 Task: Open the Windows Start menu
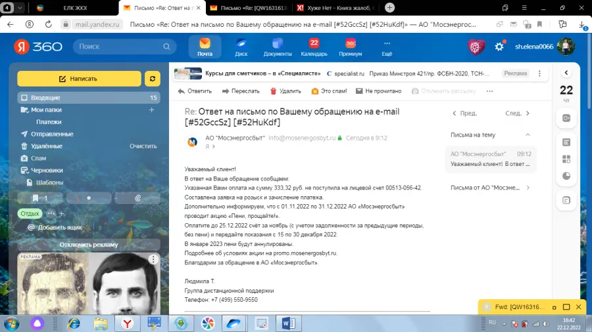click(x=12, y=323)
